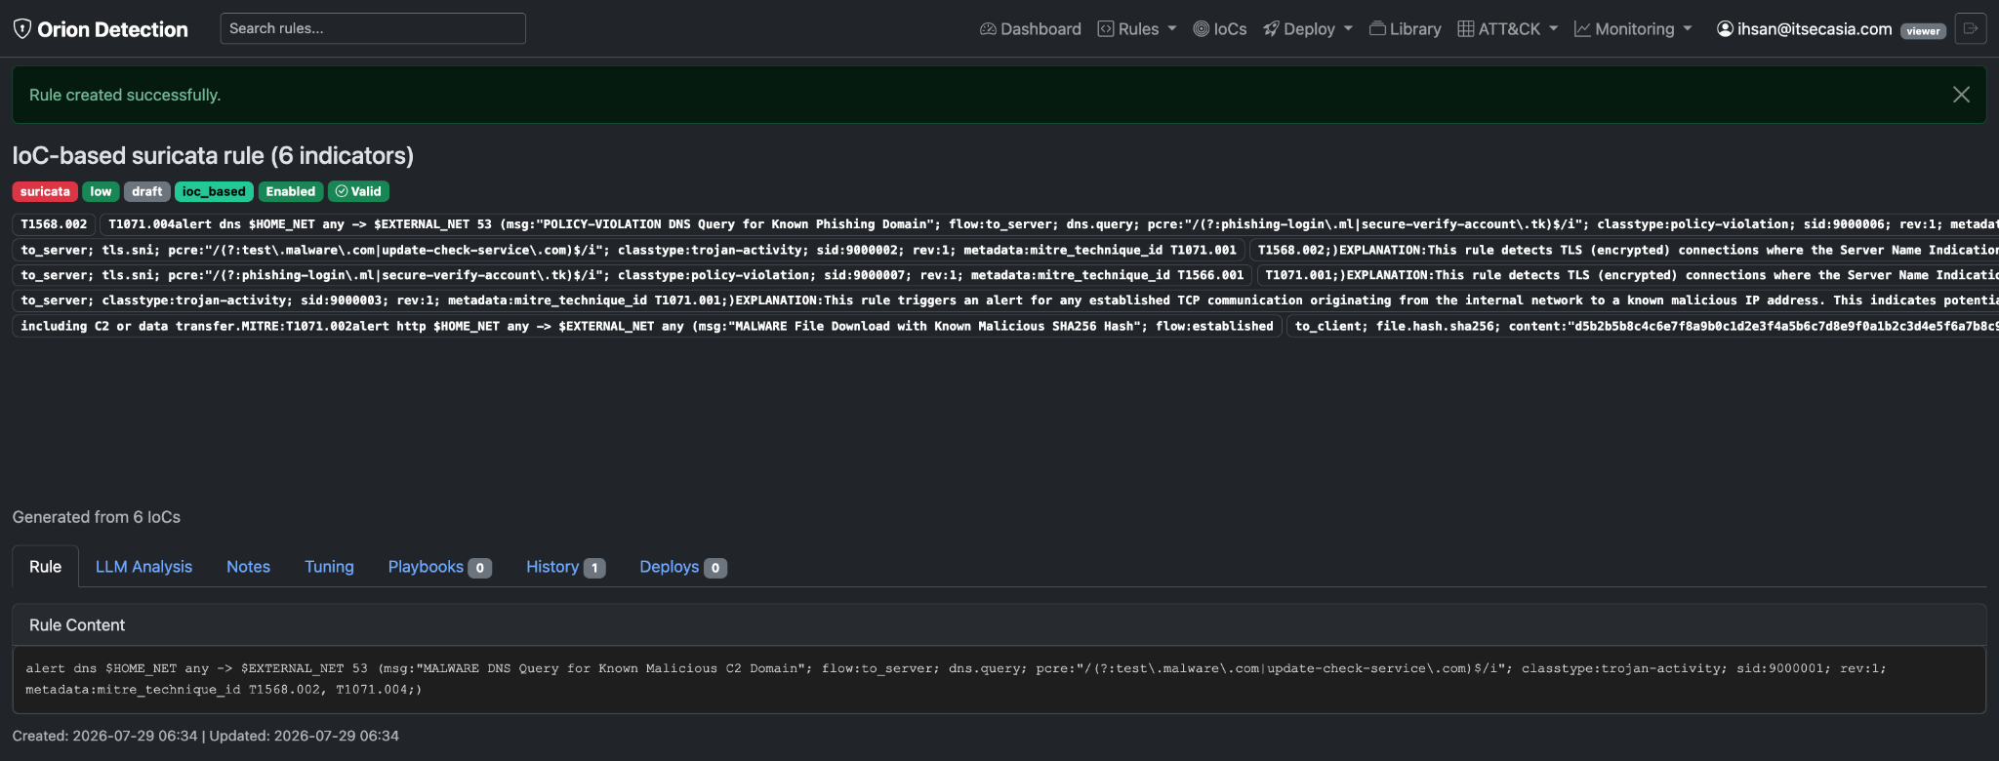Click tag containing sid:9000003
Image resolution: width=1999 pixels, height=761 pixels.
[x=1005, y=300]
